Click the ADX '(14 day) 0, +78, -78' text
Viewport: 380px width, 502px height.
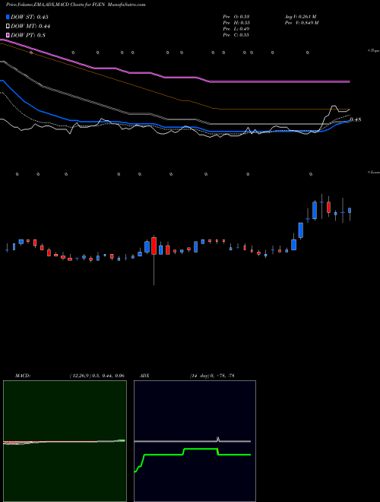pos(212,376)
